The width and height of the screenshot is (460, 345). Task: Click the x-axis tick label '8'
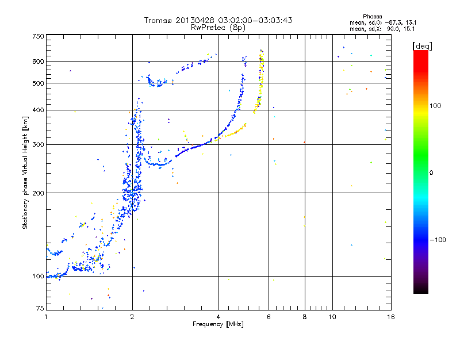click(305, 317)
